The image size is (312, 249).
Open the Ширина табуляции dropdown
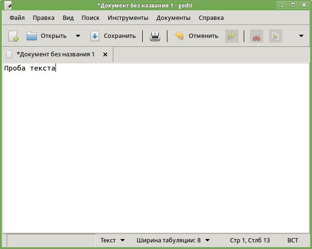point(173,240)
